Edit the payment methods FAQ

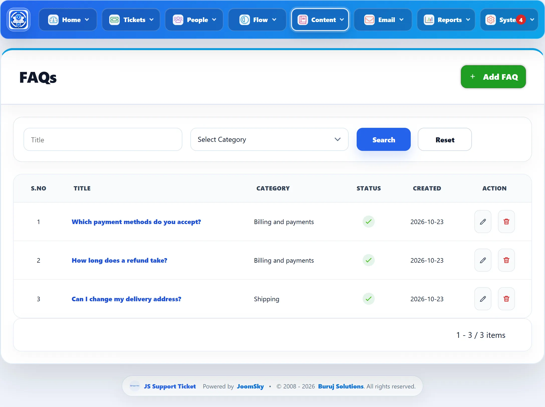click(x=483, y=222)
